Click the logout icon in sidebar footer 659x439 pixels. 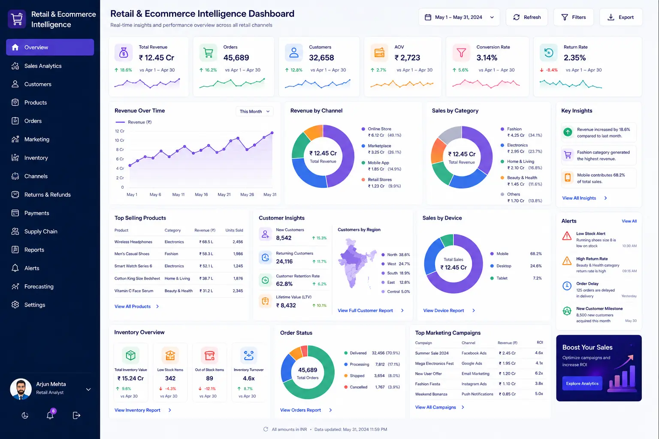point(76,415)
